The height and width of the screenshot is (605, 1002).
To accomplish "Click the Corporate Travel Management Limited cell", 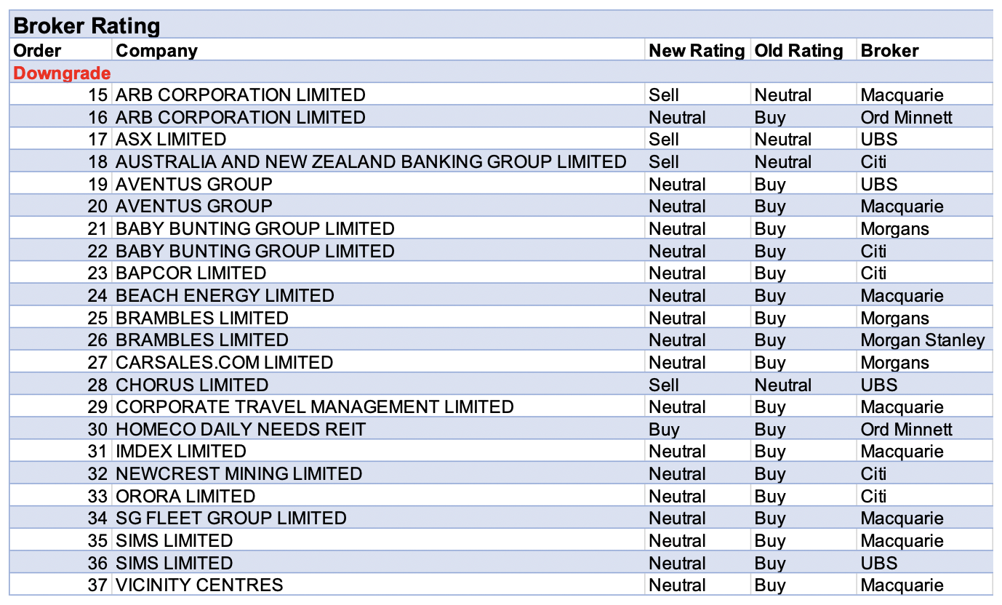I will (314, 407).
